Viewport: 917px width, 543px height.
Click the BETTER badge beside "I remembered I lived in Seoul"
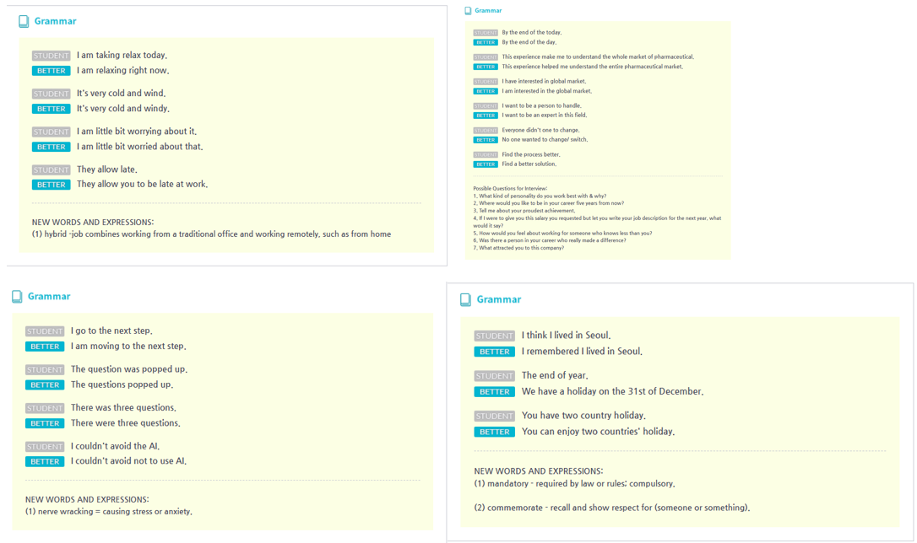494,352
